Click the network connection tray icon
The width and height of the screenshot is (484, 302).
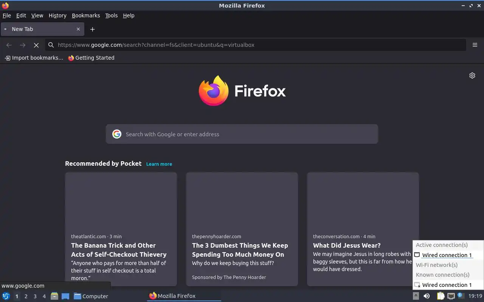451,296
